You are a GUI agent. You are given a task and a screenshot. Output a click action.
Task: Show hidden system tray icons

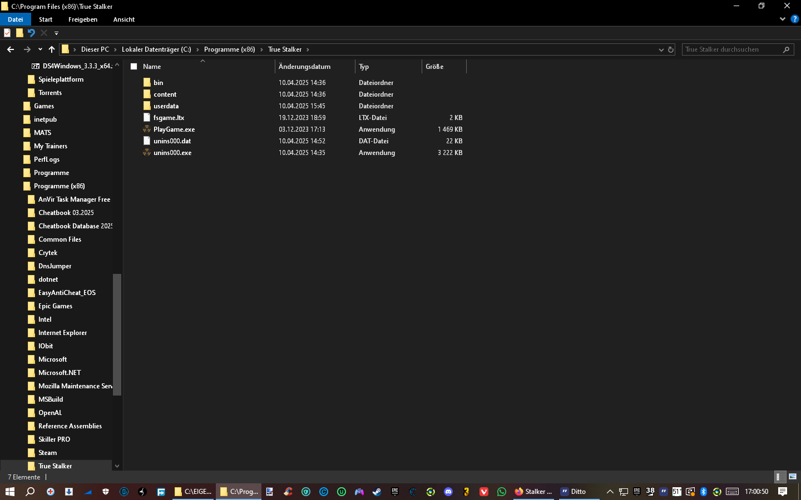pos(610,492)
